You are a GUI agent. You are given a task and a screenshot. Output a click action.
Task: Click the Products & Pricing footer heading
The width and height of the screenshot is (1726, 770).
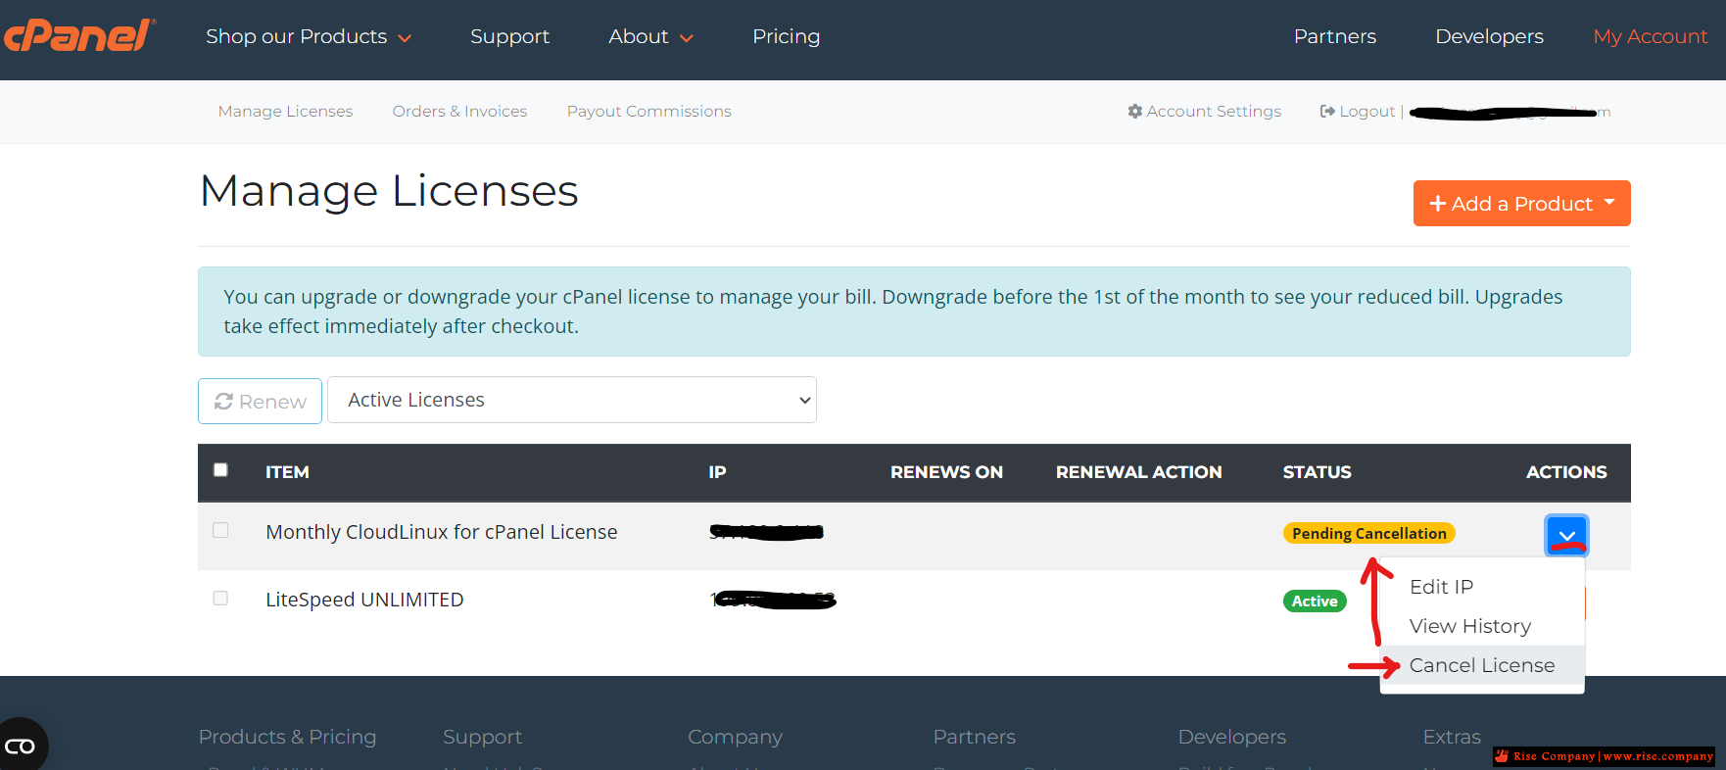tap(287, 737)
